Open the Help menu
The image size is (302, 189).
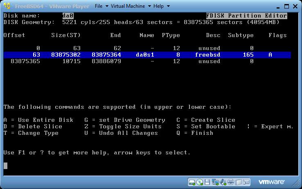[x=158, y=6]
